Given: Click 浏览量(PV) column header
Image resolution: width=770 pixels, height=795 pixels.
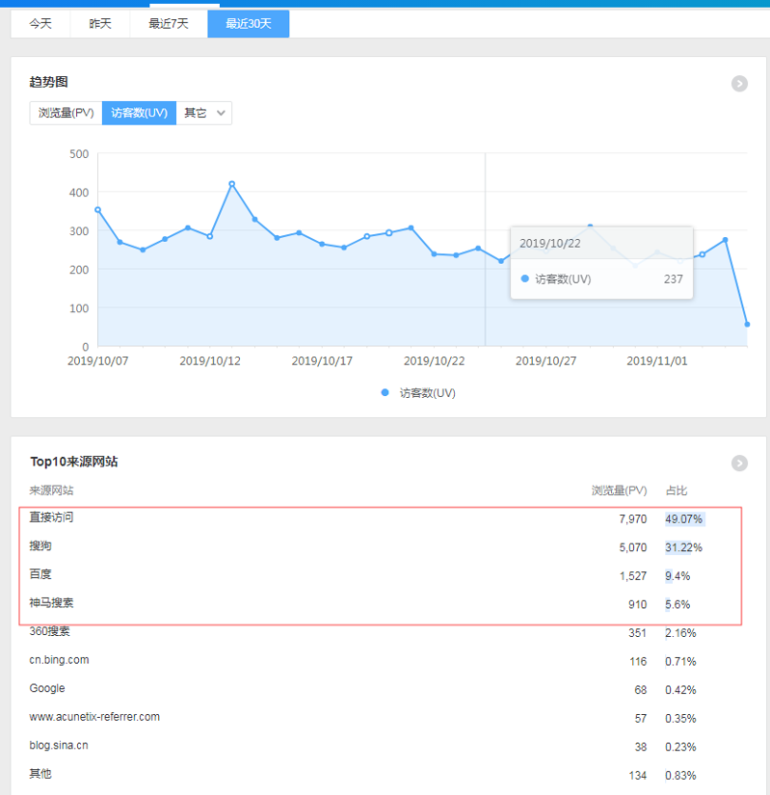Looking at the screenshot, I should pos(619,490).
